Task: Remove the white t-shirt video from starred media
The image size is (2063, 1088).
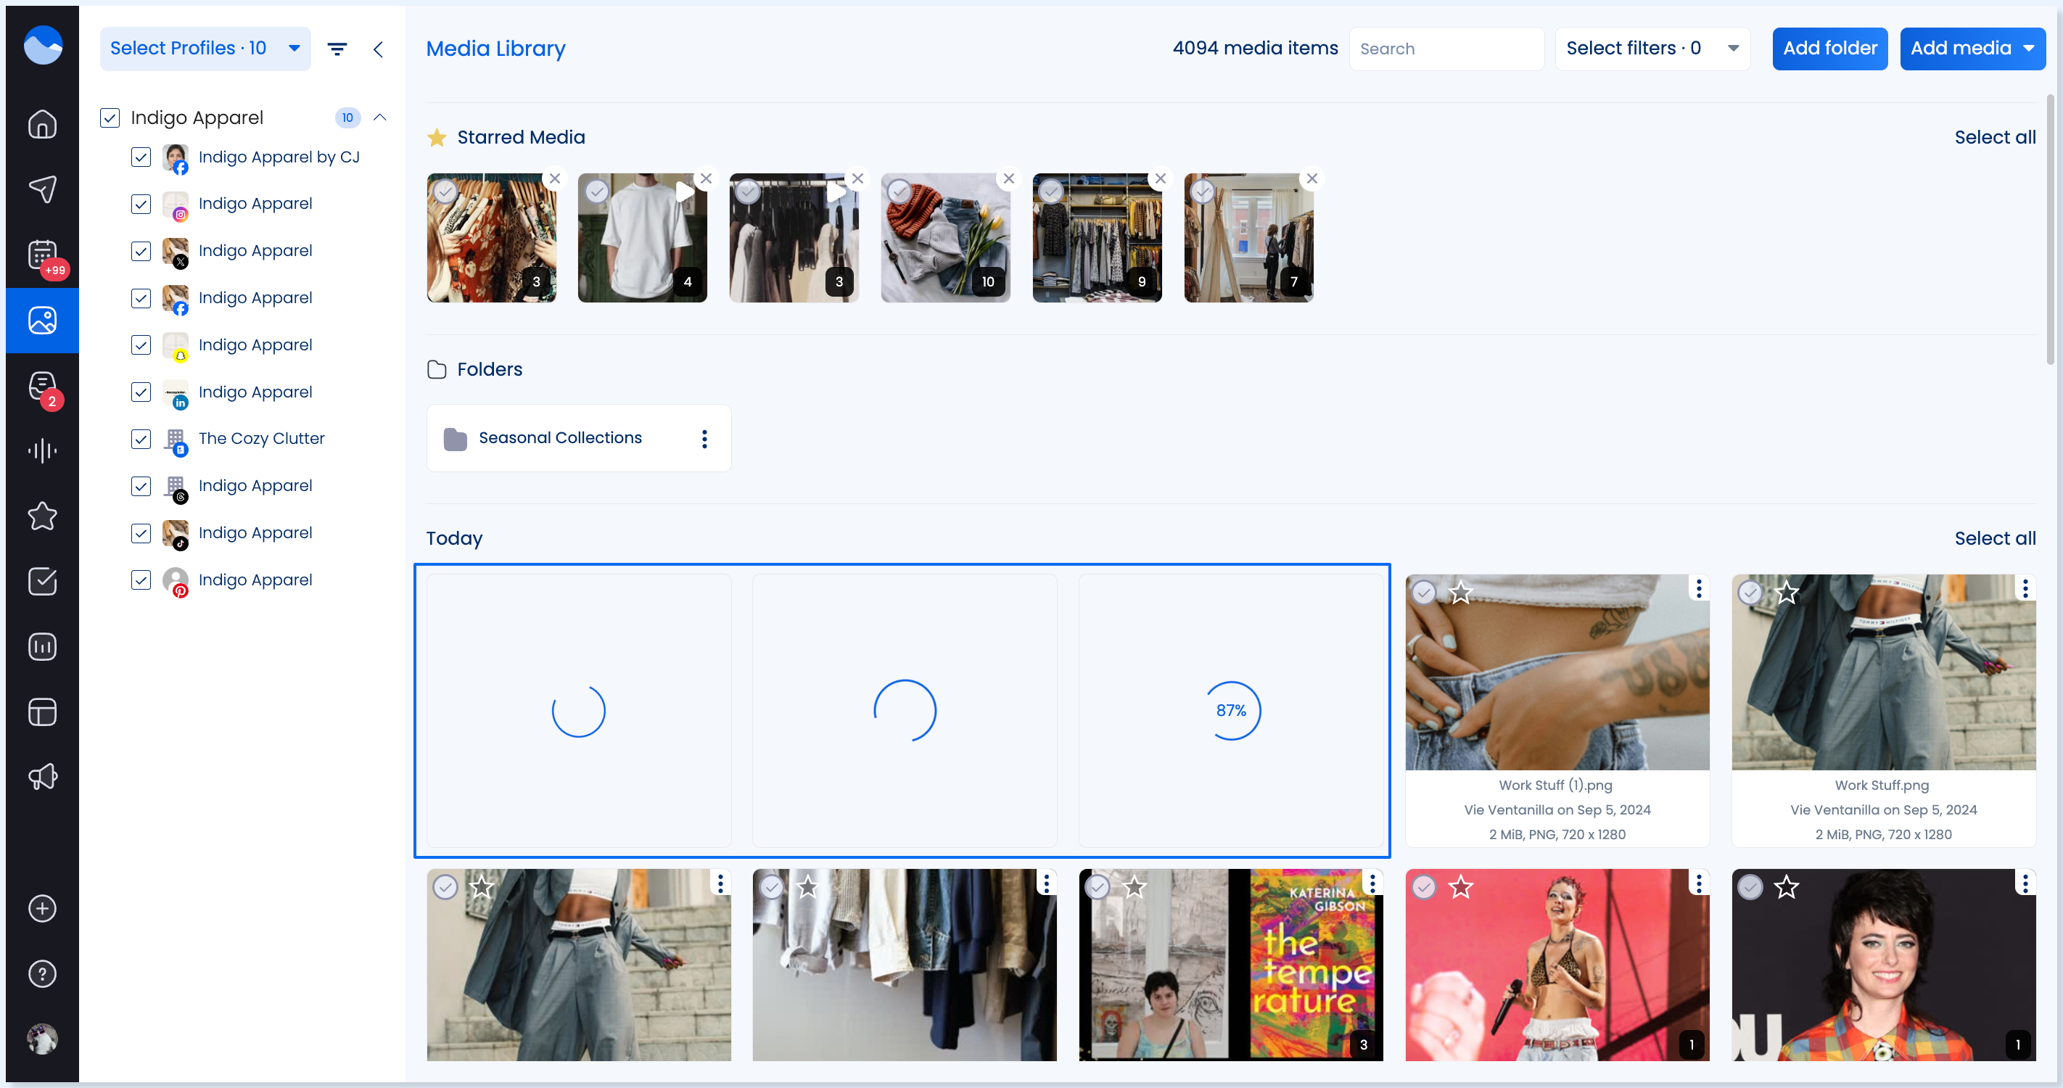Action: [x=706, y=178]
